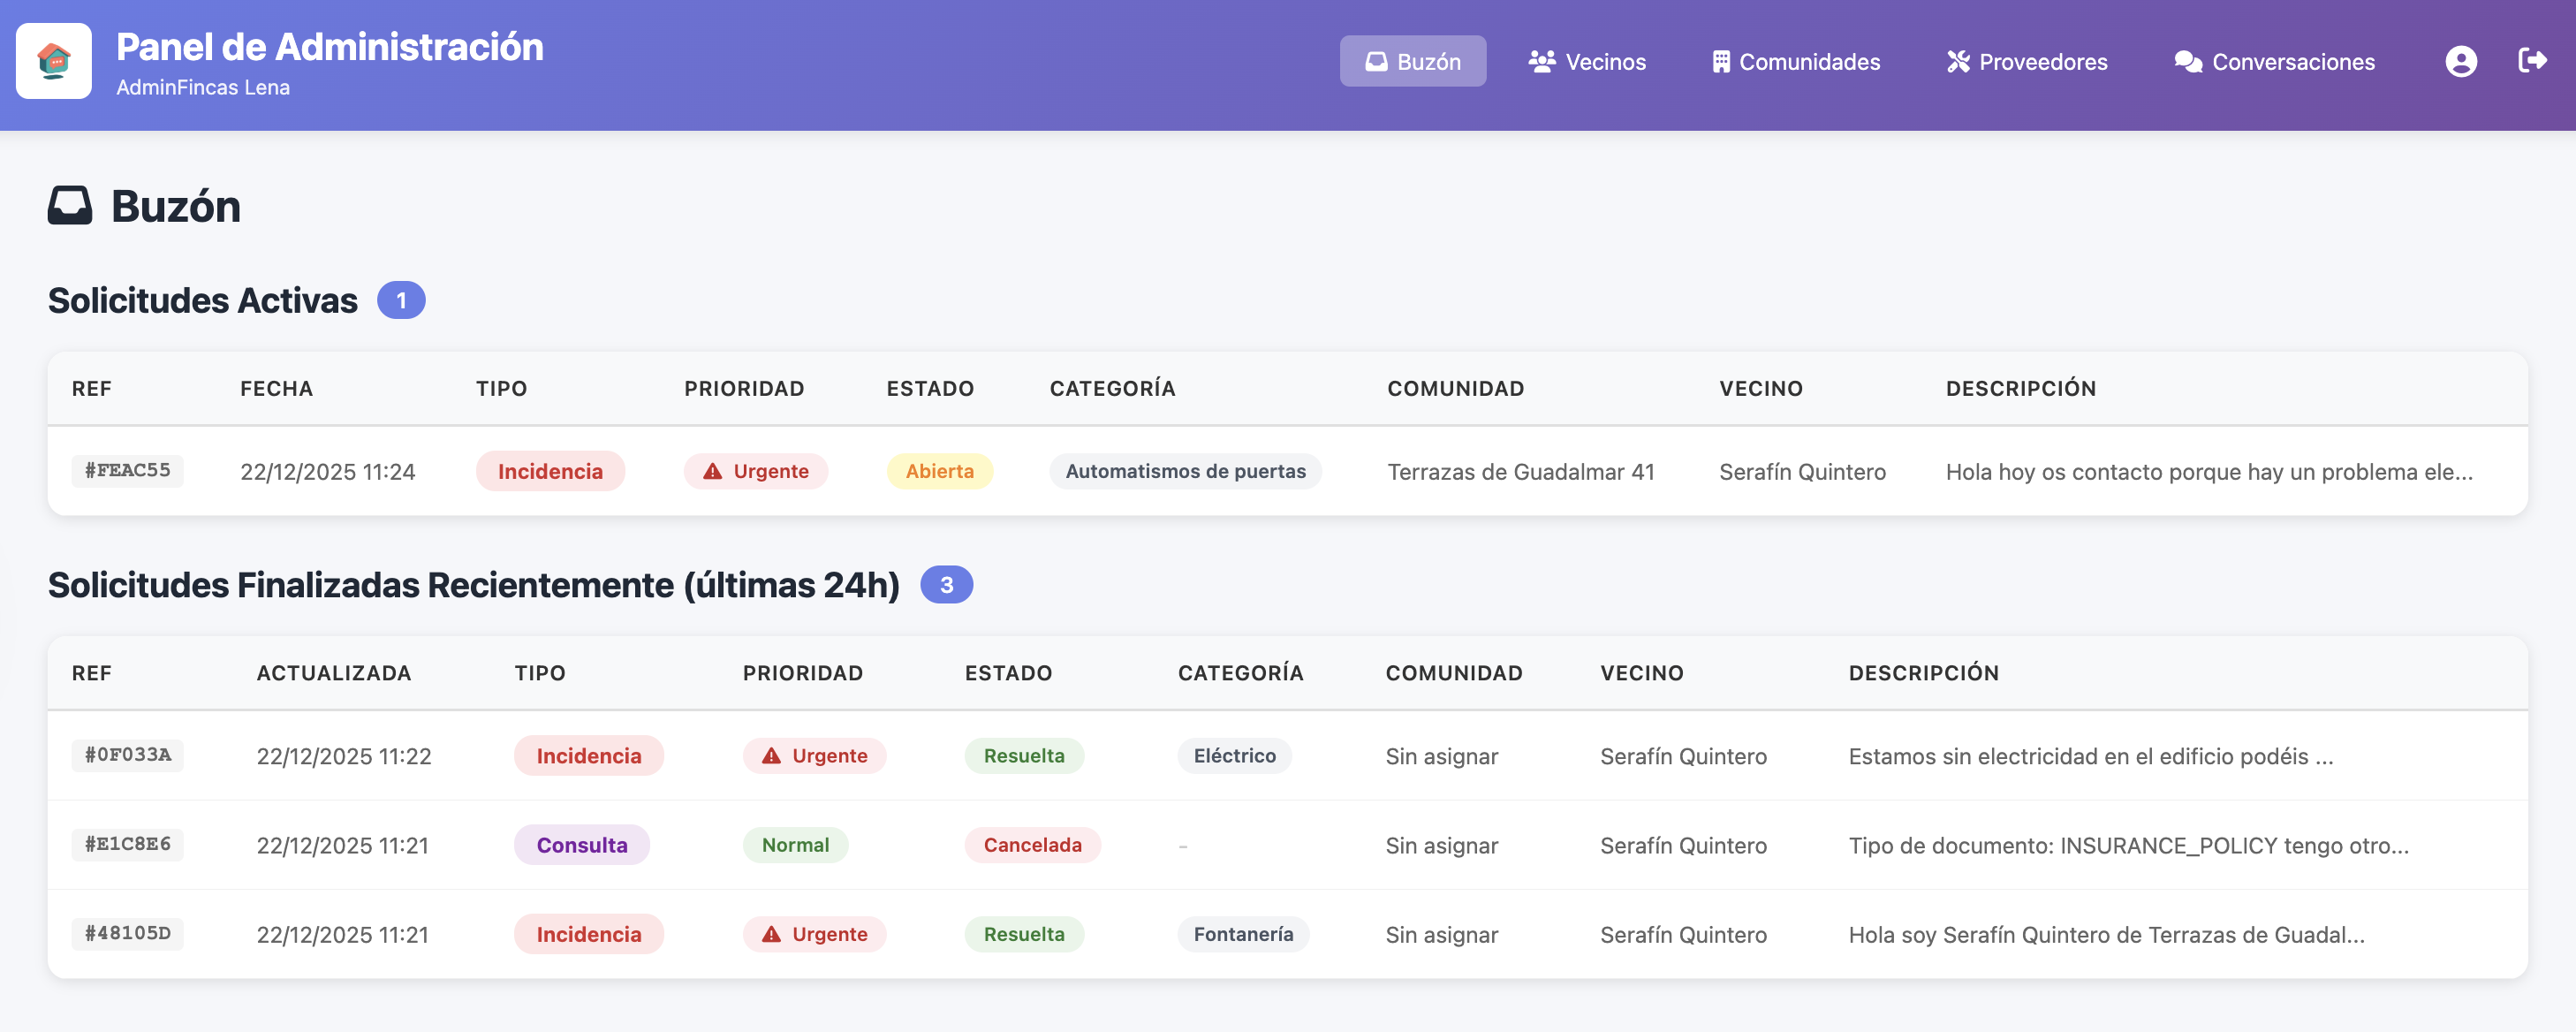This screenshot has width=2576, height=1032.
Task: Open Conversaciones using the chat bubble icon
Action: (x=2189, y=61)
